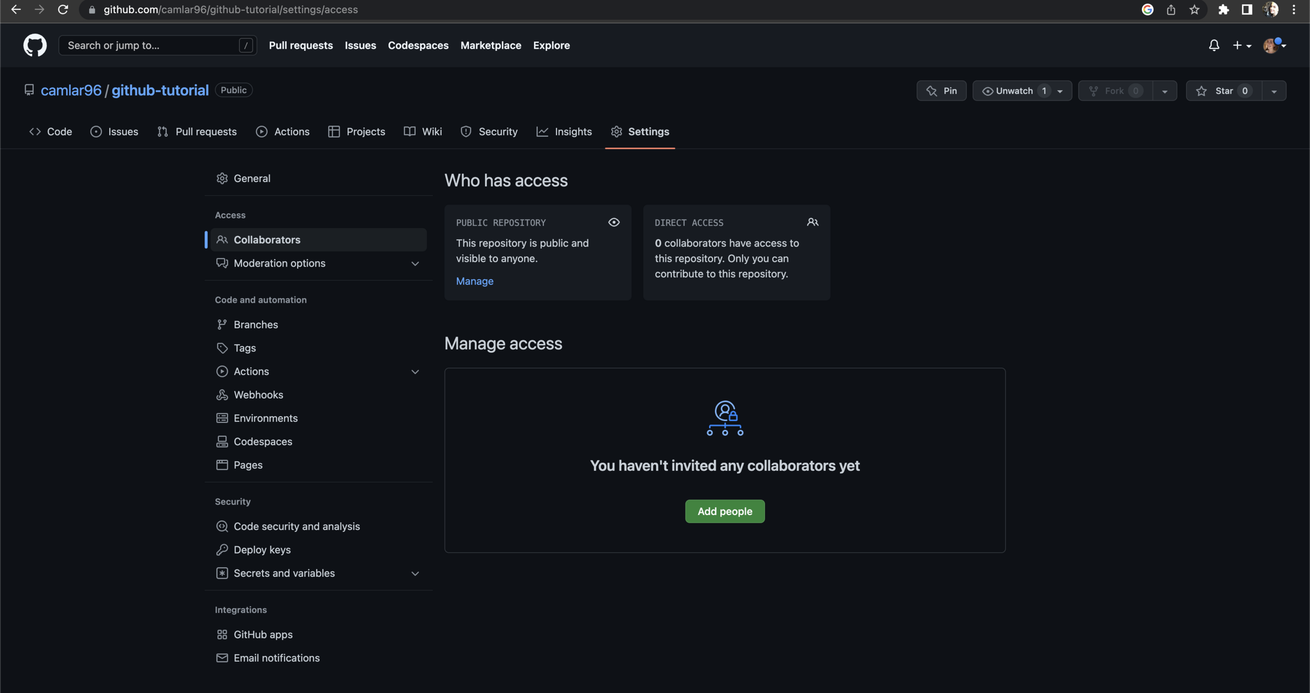
Task: Open the Webhooks settings page
Action: tap(258, 395)
